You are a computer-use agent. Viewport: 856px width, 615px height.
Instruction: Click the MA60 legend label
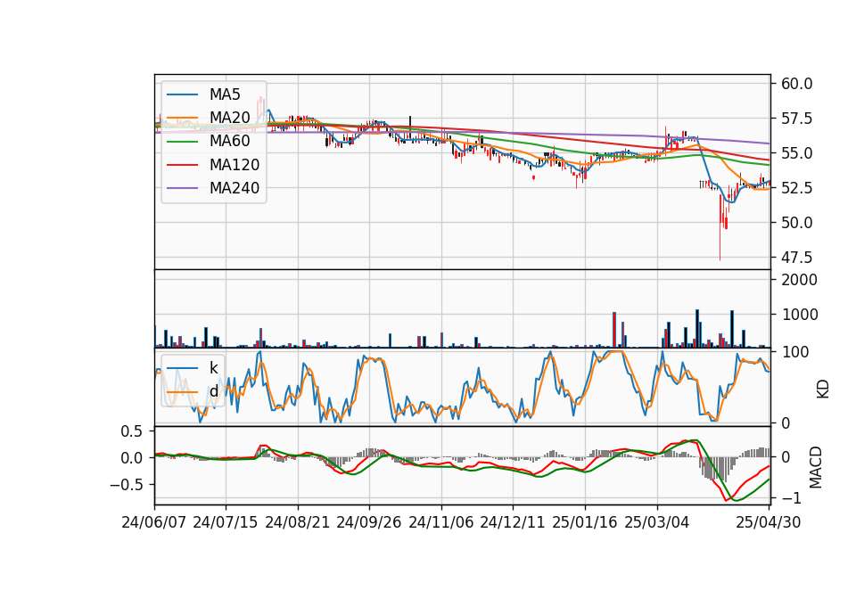click(x=229, y=141)
